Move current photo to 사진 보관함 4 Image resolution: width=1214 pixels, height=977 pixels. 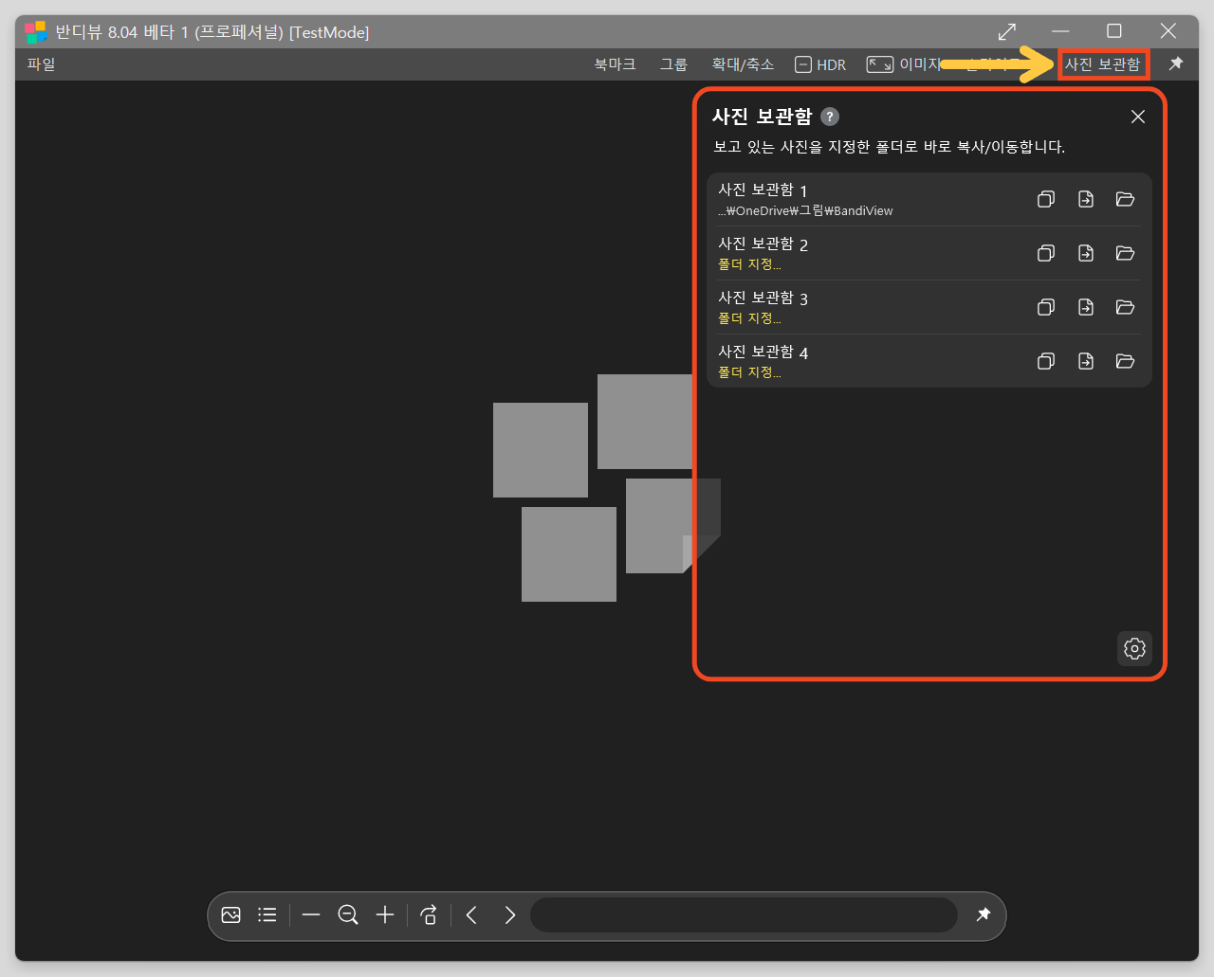(1086, 361)
